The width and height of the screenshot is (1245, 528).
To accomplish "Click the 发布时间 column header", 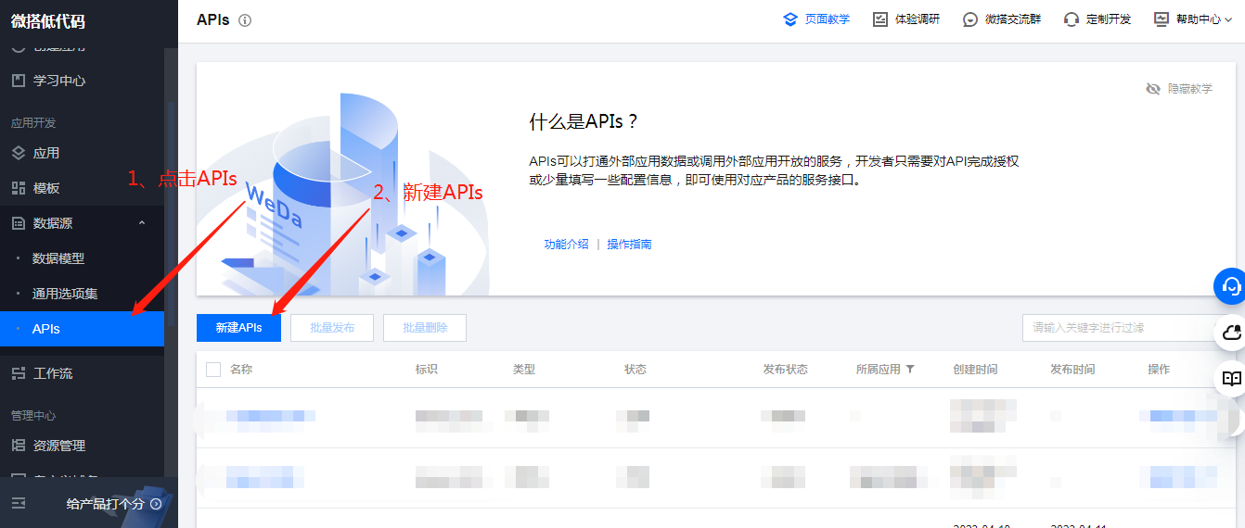I will (x=1072, y=370).
